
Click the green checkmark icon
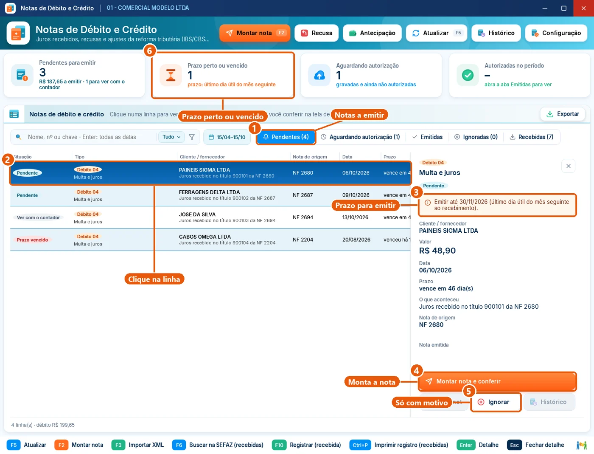point(468,75)
